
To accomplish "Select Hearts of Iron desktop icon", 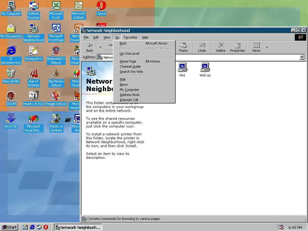I will 33,99.
